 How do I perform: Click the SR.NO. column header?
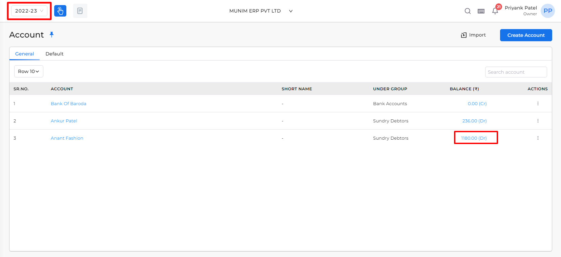tap(21, 89)
